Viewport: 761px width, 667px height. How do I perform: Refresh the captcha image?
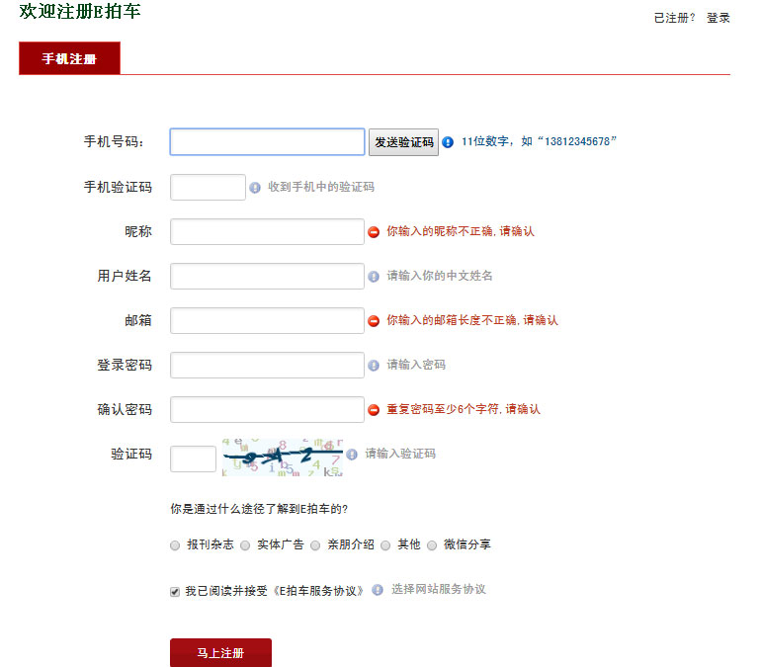[x=283, y=457]
